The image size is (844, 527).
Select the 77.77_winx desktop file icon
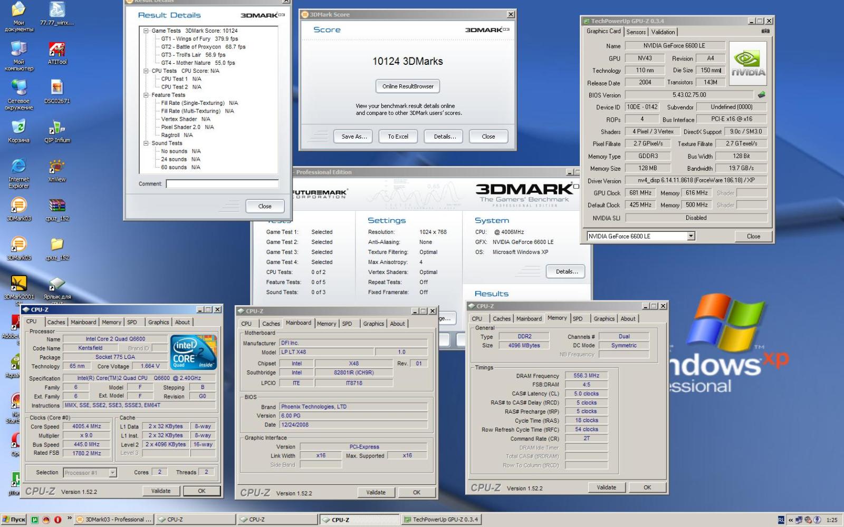point(57,14)
